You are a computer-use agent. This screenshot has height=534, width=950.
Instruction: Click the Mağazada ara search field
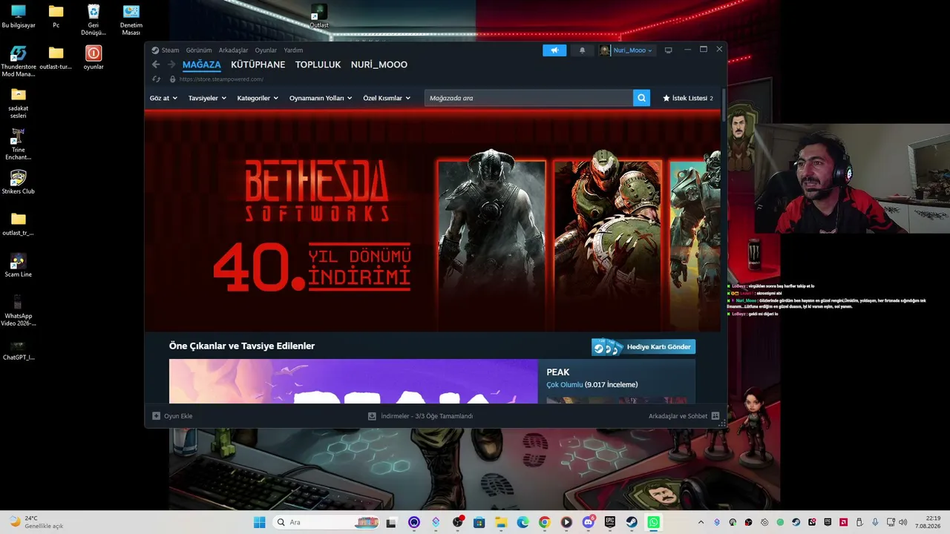pyautogui.click(x=528, y=98)
